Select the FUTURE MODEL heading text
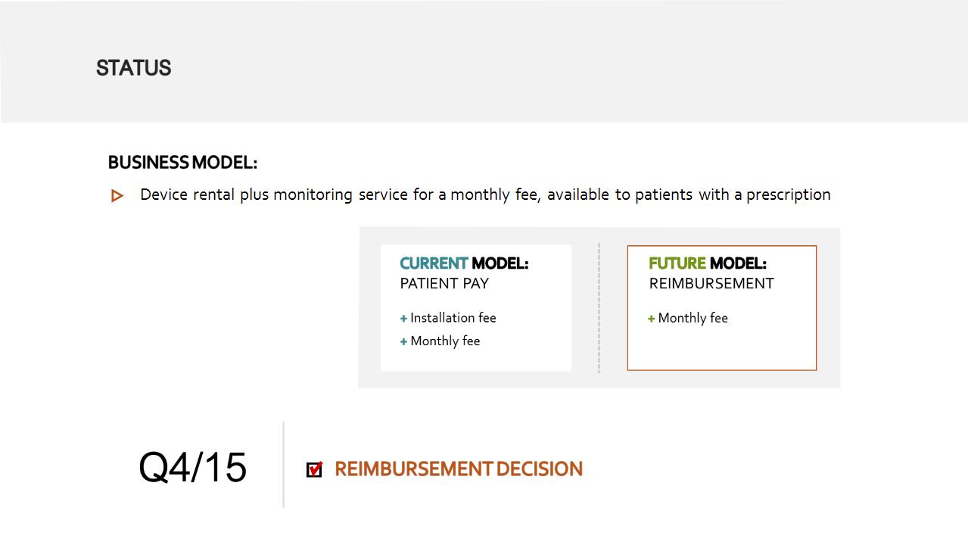968x545 pixels. 708,263
